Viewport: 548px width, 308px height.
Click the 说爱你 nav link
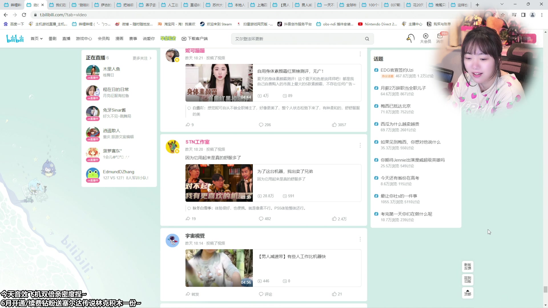[149, 38]
